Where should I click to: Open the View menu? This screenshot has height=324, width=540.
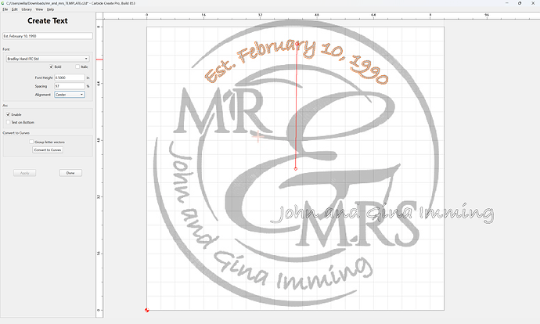pyautogui.click(x=39, y=9)
